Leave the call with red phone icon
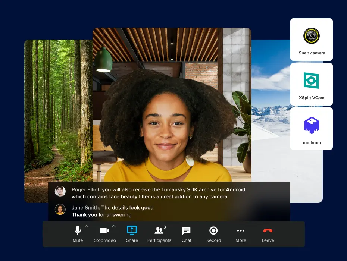 tap(268, 230)
